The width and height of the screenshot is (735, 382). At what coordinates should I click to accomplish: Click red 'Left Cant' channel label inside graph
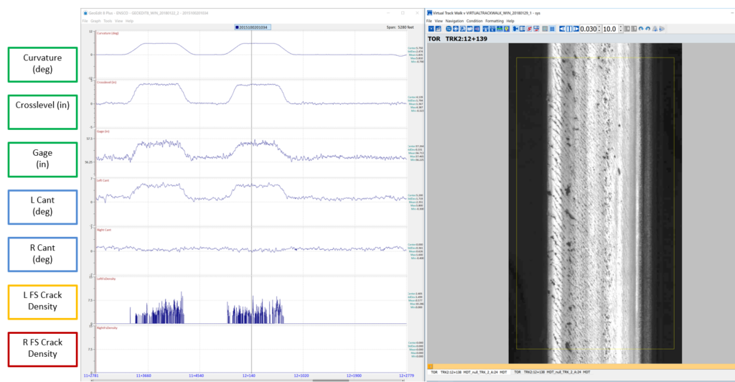tap(103, 180)
